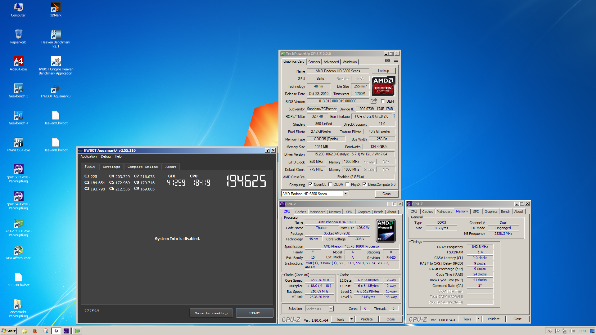The width and height of the screenshot is (596, 335).
Task: Click the GPU-Z screenshot camera icon
Action: [387, 60]
